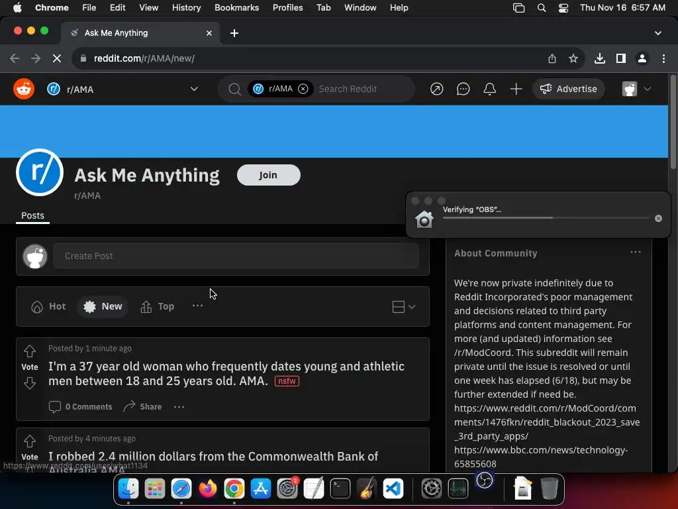Toggle Chrome side panel icon

(x=621, y=58)
